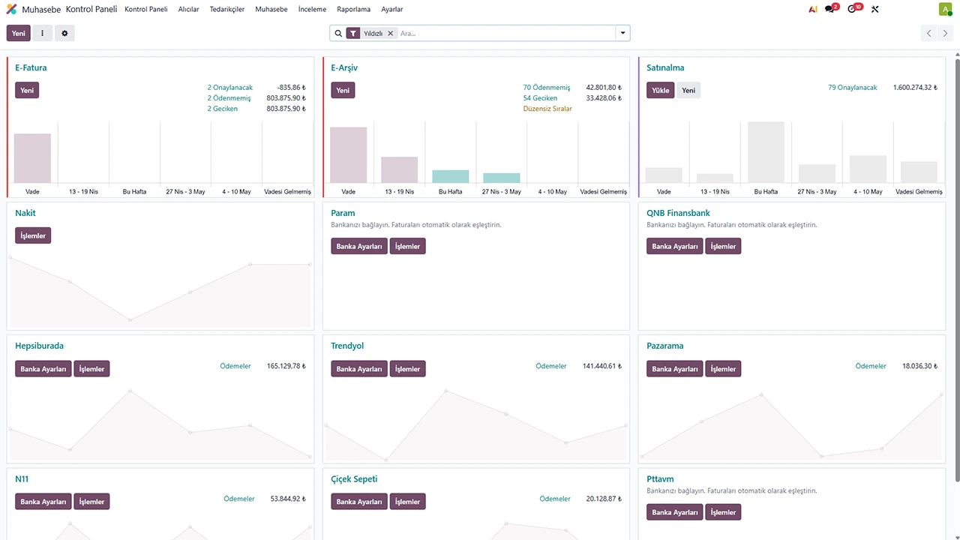
Task: Click the main Yeni button in toolbar
Action: click(x=19, y=33)
